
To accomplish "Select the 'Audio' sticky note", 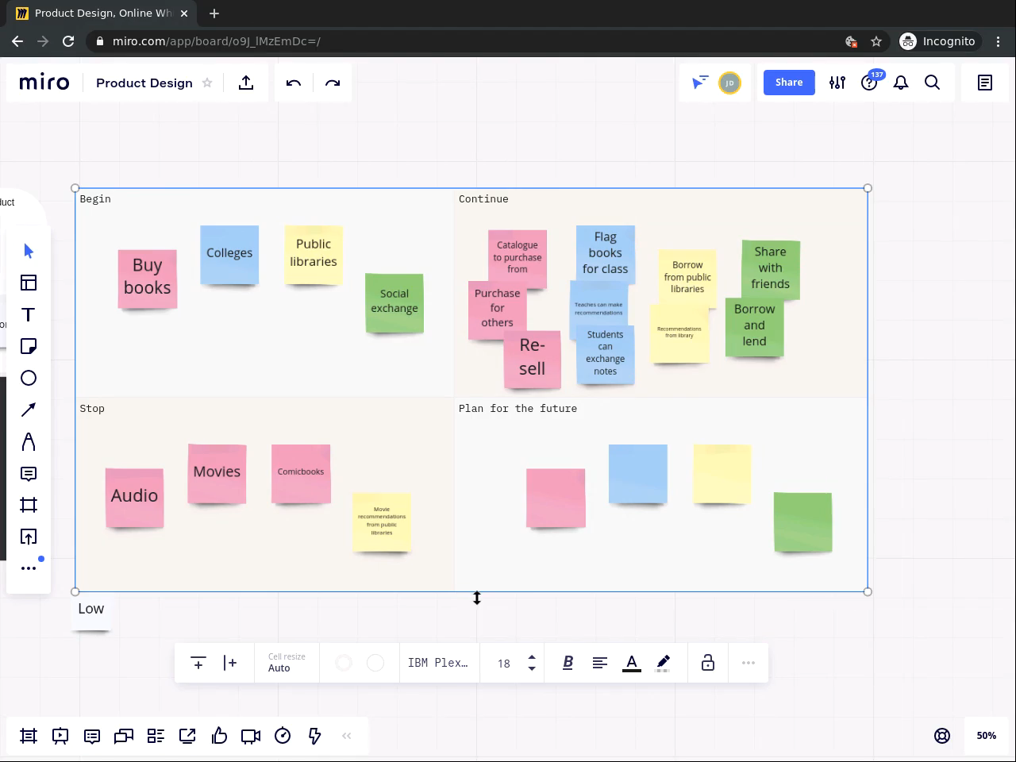I will (x=135, y=498).
